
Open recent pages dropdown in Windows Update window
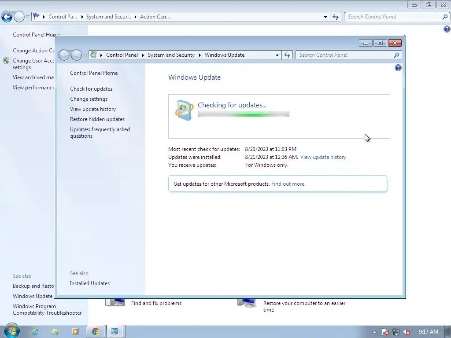point(85,55)
